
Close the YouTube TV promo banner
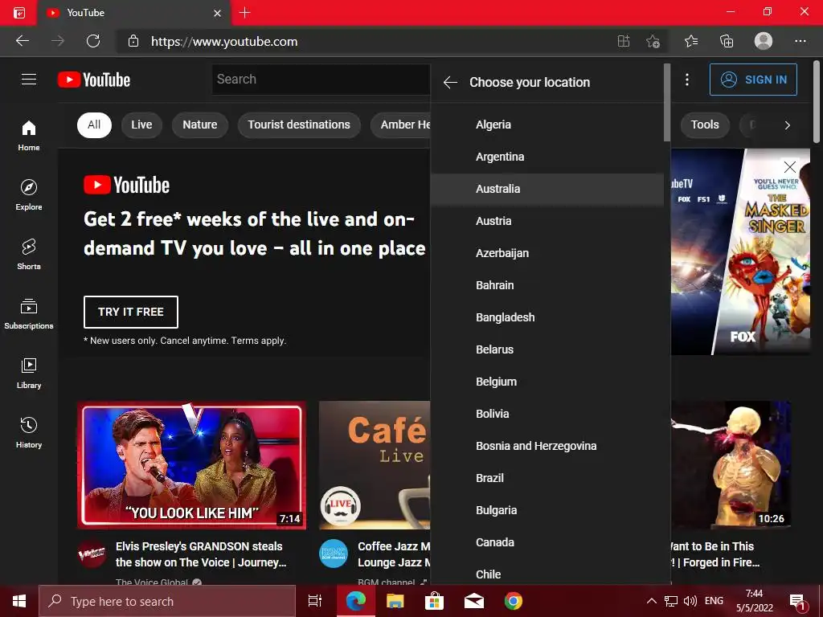click(x=789, y=167)
